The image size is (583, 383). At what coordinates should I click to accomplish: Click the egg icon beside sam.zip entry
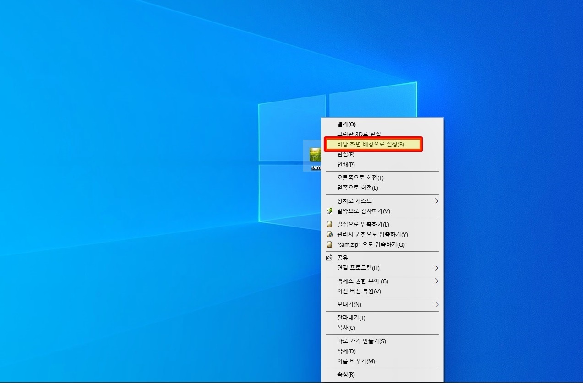click(x=329, y=245)
